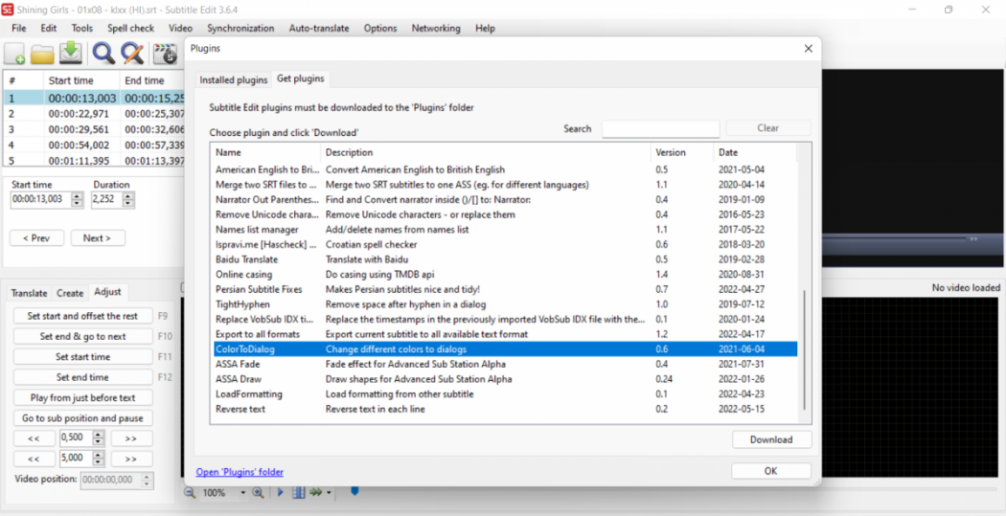1006x516 pixels.
Task: Zoom out the waveform with minus magnifier
Action: click(190, 493)
